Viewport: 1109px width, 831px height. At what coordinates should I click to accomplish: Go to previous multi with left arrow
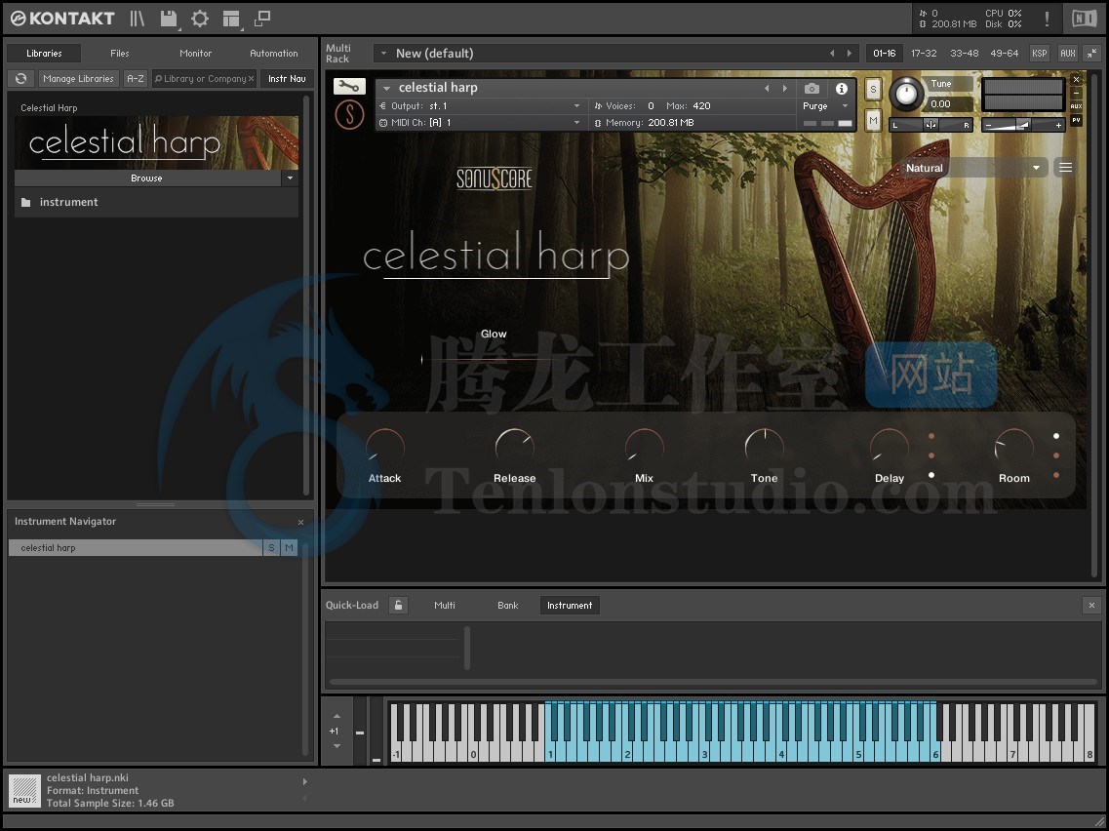pyautogui.click(x=832, y=53)
